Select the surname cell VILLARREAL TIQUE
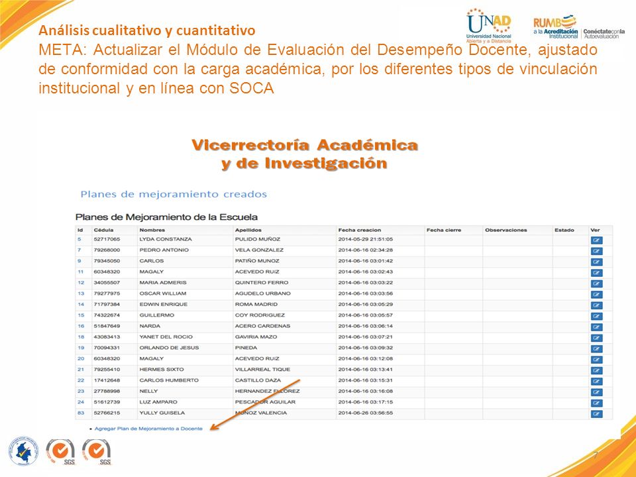 coord(262,370)
